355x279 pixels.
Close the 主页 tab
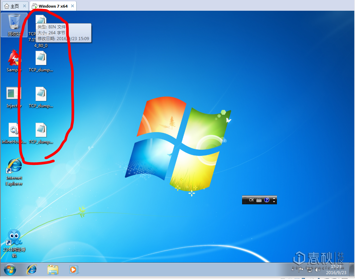pyautogui.click(x=25, y=6)
